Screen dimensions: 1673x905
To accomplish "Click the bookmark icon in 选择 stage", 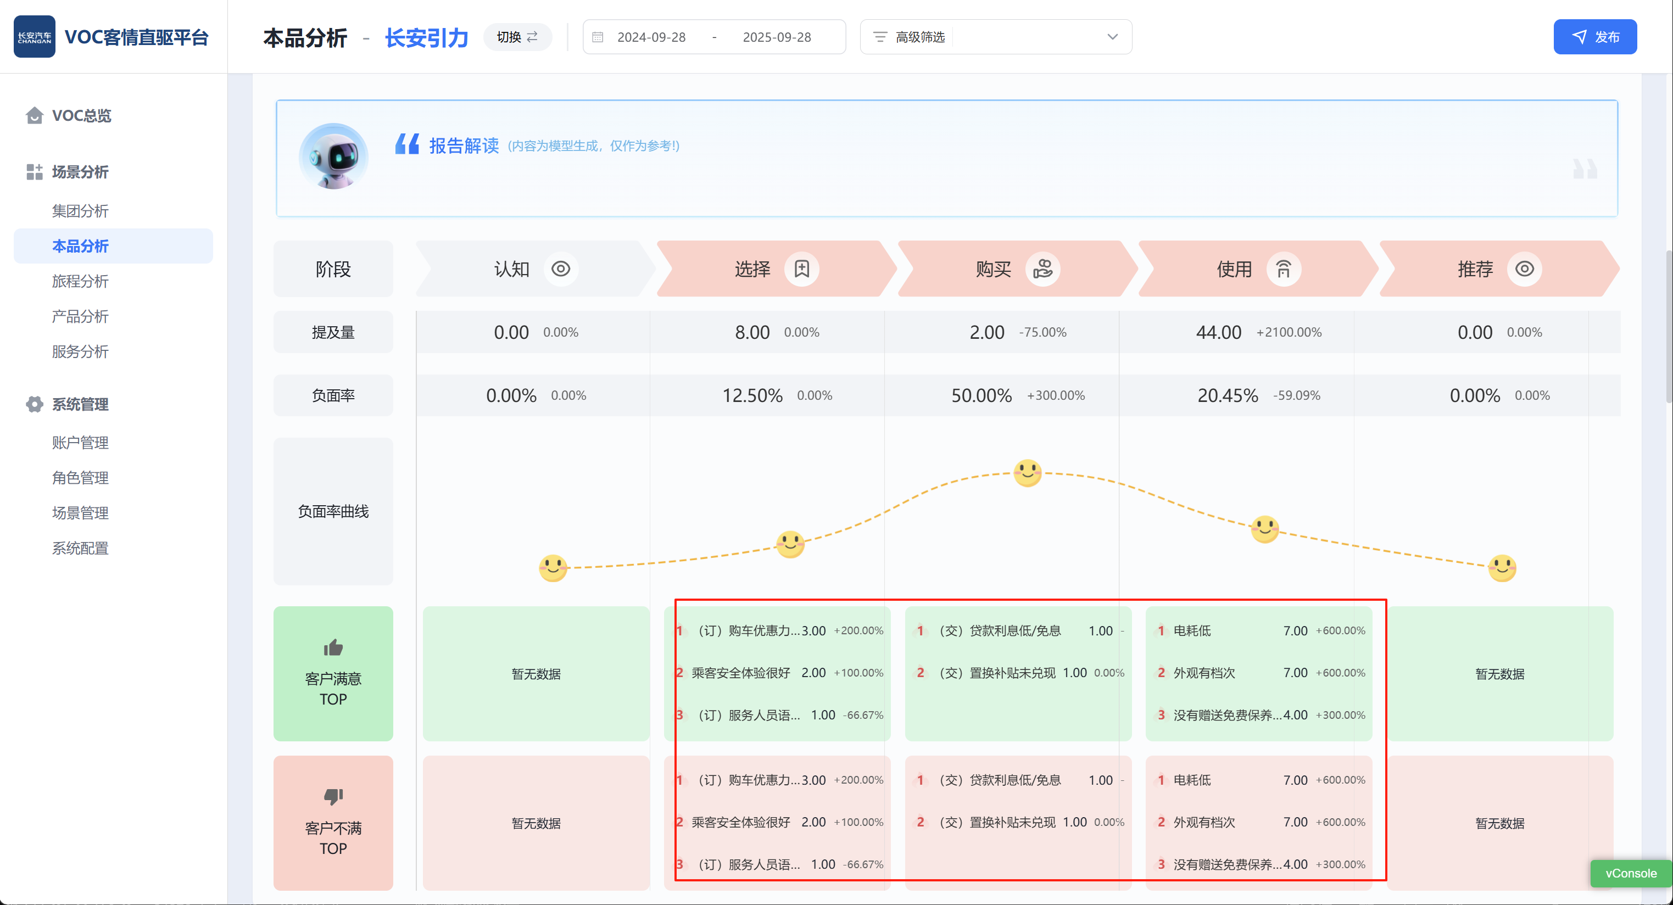I will pyautogui.click(x=801, y=269).
